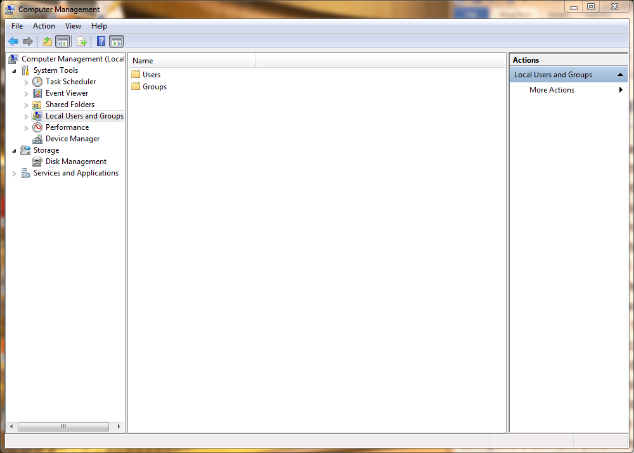Click the Name column header
This screenshot has width=634, height=453.
point(192,61)
